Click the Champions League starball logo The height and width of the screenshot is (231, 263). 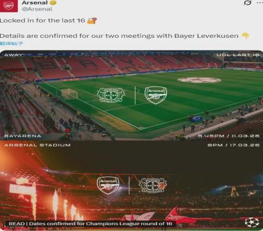252,223
